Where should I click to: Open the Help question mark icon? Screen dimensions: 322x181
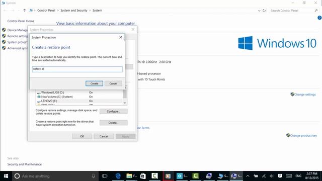point(319,18)
